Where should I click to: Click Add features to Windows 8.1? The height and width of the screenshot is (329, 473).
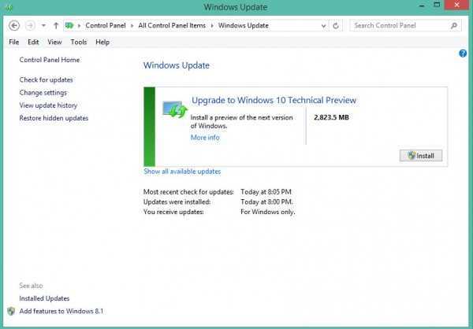click(x=61, y=311)
